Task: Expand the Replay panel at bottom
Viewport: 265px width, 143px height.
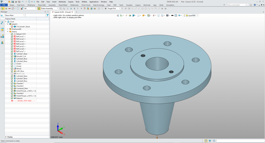Action: (x=6, y=137)
